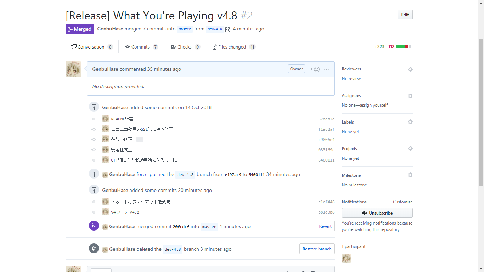This screenshot has height=272, width=484.
Task: Toggle notifications with the Unsubscribe button
Action: tap(377, 213)
